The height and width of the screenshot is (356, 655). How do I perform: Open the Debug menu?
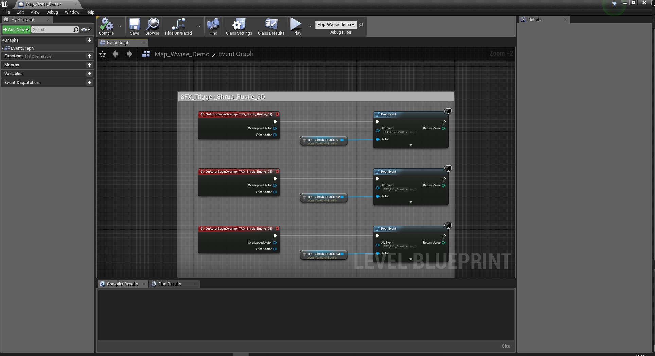[x=52, y=12]
